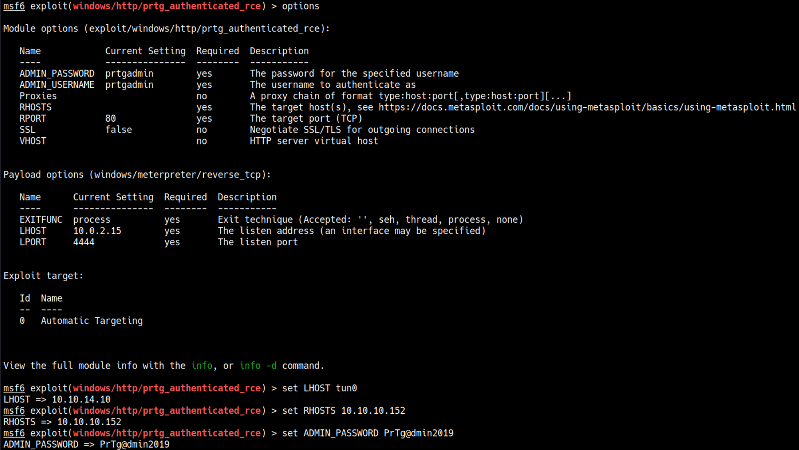Click the RPORT value 80
The height and width of the screenshot is (450, 799).
point(111,118)
